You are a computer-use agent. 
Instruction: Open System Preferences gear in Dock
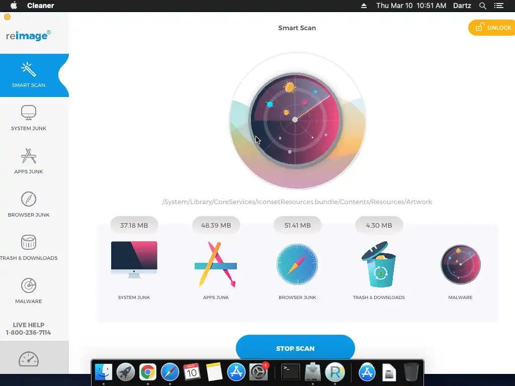pos(258,372)
